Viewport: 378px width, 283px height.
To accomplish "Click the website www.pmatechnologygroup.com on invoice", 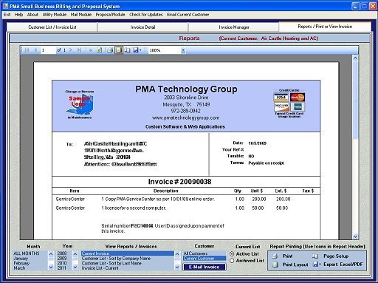I will [185, 117].
